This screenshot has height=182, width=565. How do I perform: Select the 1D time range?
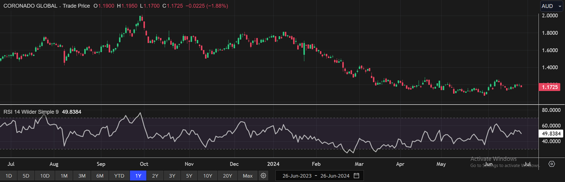click(x=8, y=176)
